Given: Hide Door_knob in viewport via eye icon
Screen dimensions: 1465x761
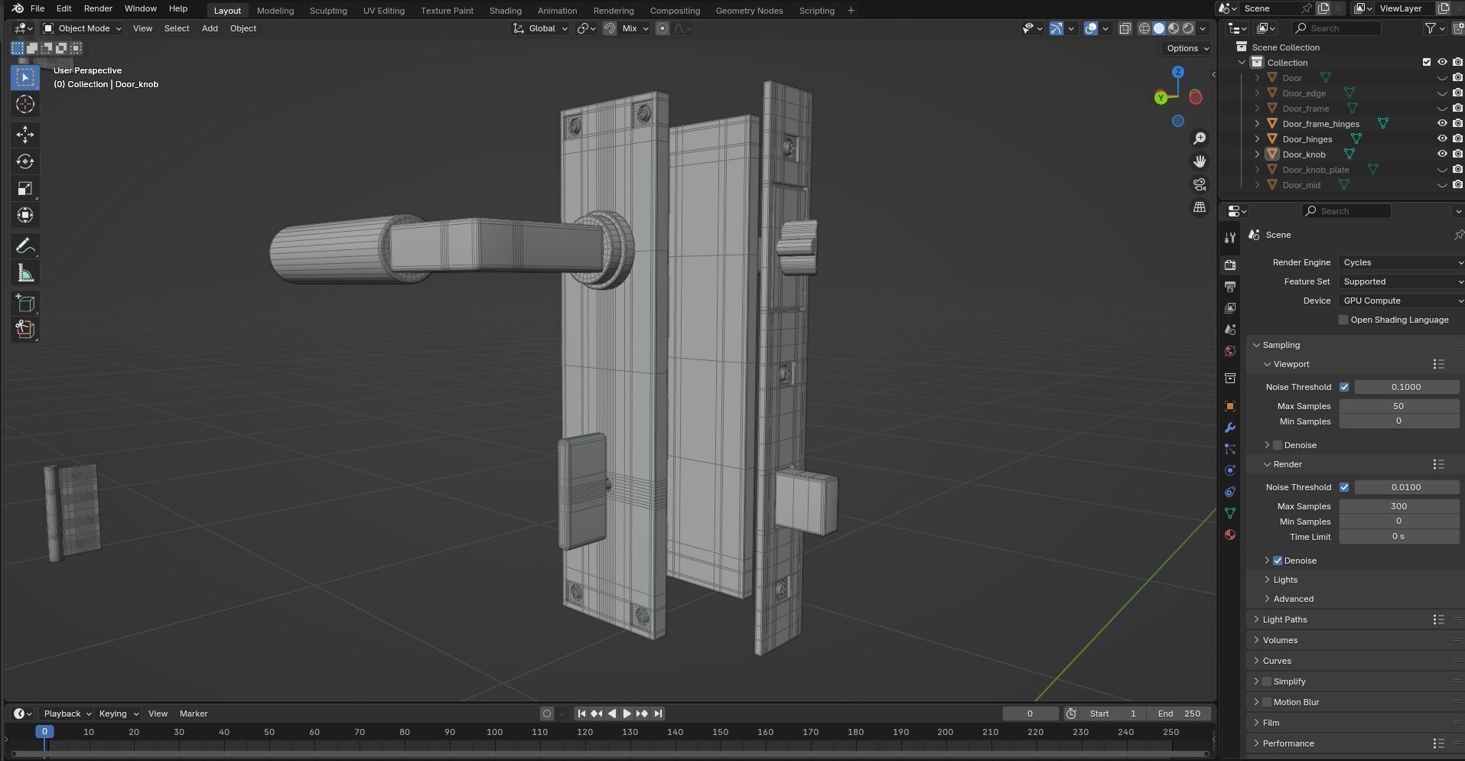Looking at the screenshot, I should coord(1442,154).
